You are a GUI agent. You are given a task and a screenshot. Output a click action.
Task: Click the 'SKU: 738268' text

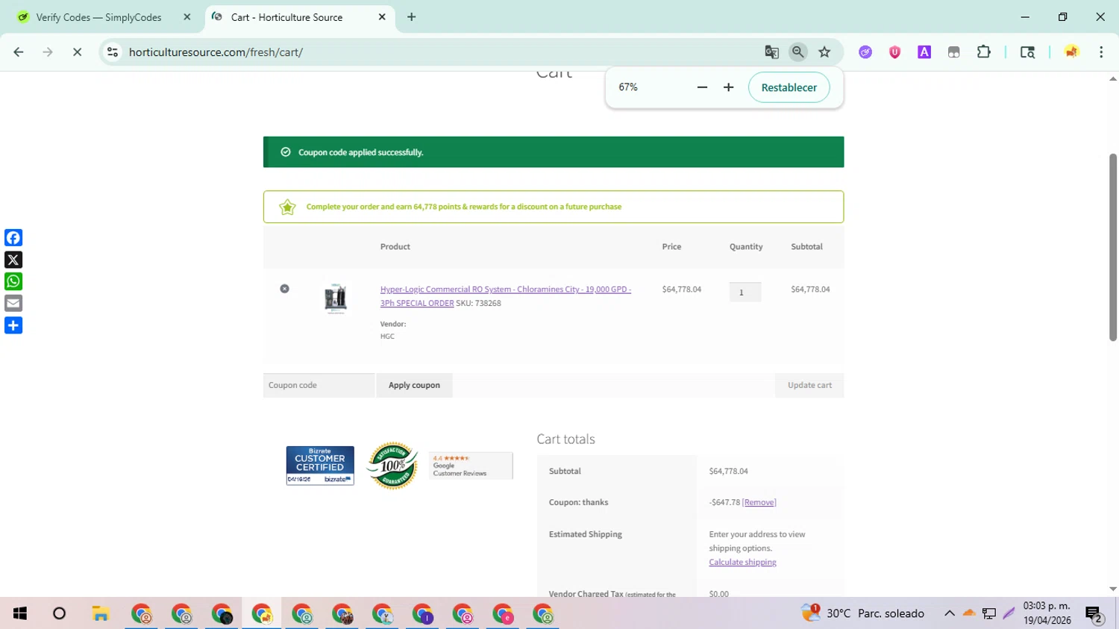478,303
